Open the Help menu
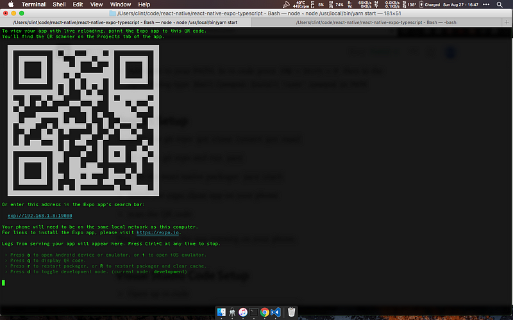513x320 pixels. (x=144, y=4)
